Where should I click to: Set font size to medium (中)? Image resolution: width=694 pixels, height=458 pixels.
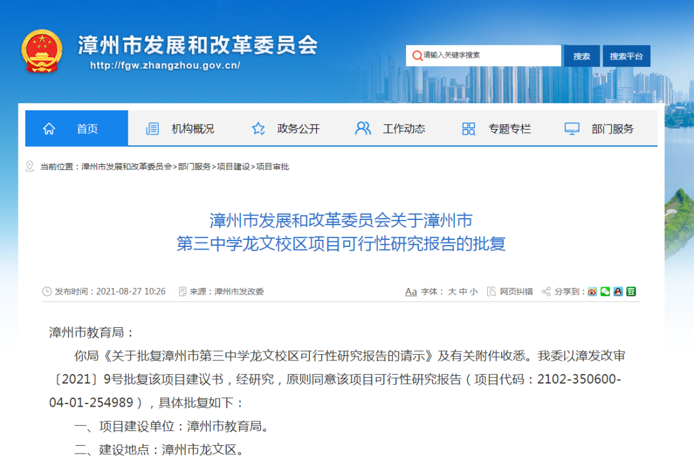coord(463,291)
